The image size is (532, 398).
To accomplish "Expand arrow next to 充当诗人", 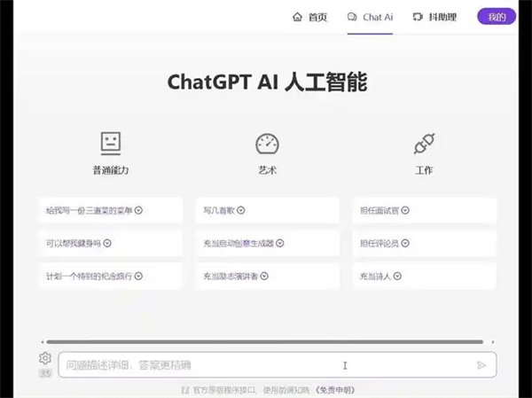I will 397,277.
